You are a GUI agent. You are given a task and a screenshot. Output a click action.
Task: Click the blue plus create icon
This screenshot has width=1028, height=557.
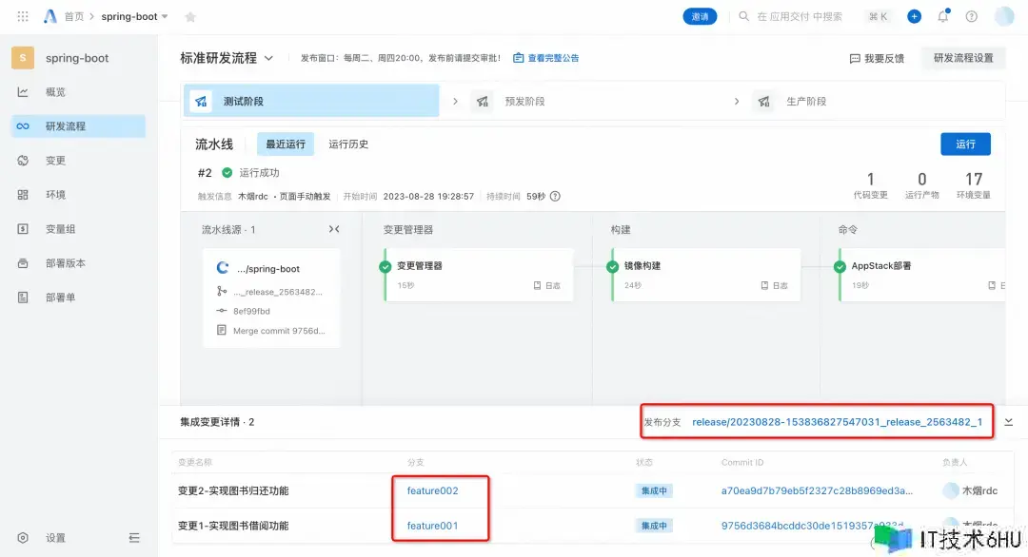pyautogui.click(x=914, y=16)
